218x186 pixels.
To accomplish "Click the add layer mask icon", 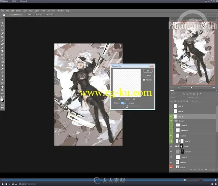I will click(x=198, y=169).
